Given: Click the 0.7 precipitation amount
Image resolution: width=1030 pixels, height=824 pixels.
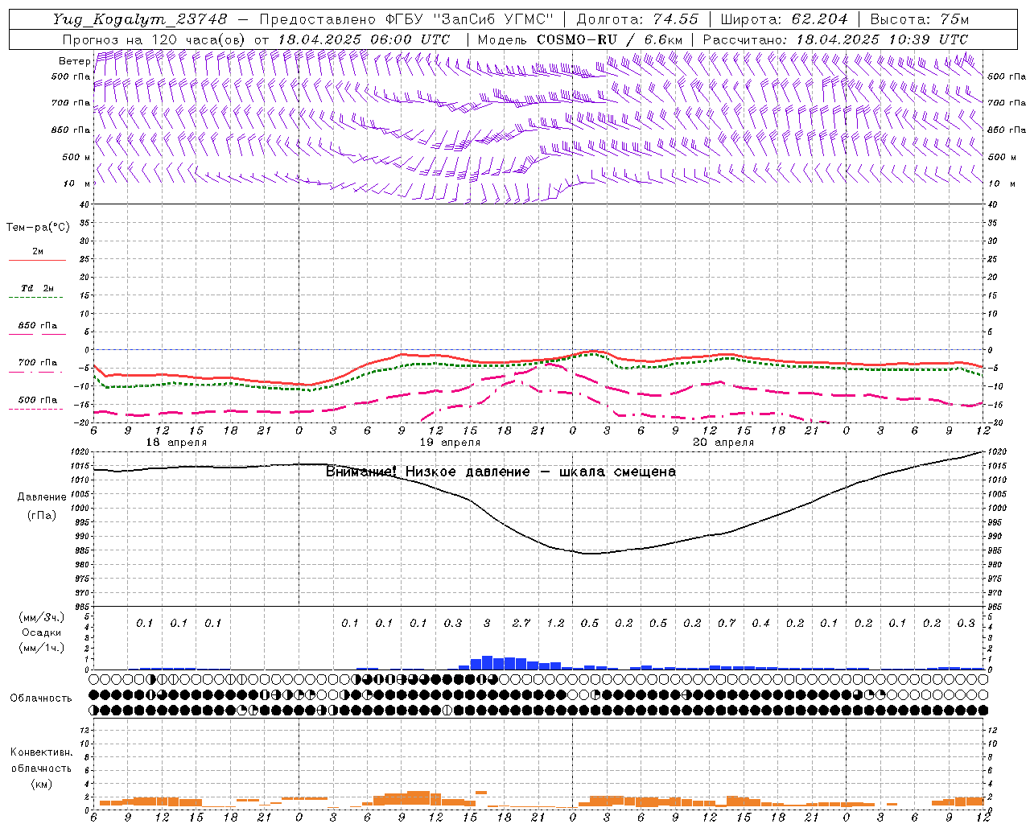Looking at the screenshot, I should 727,623.
